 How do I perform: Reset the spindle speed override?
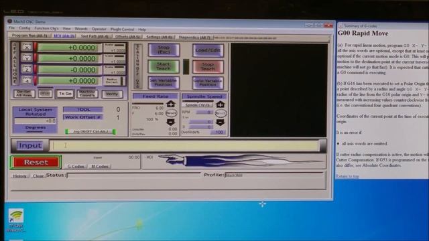[221, 113]
